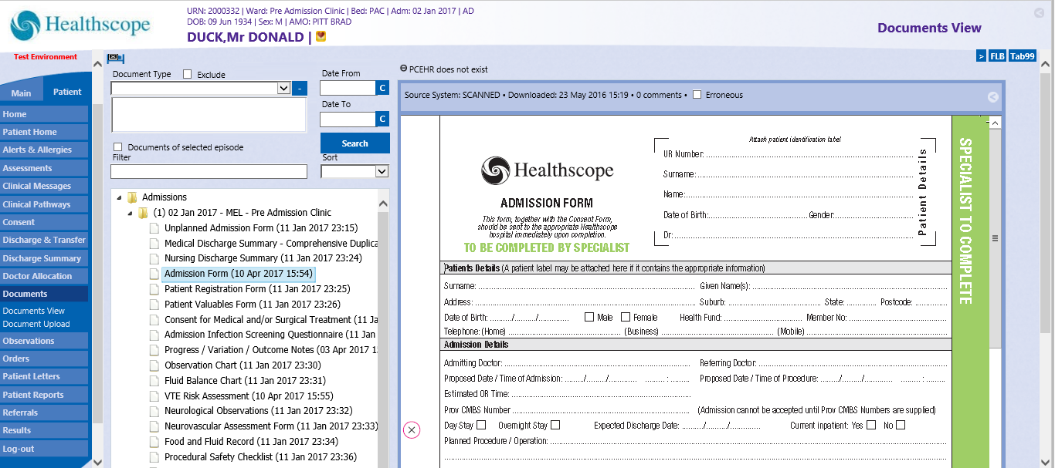Click the Date To input field
This screenshot has width=1055, height=468.
coord(348,119)
